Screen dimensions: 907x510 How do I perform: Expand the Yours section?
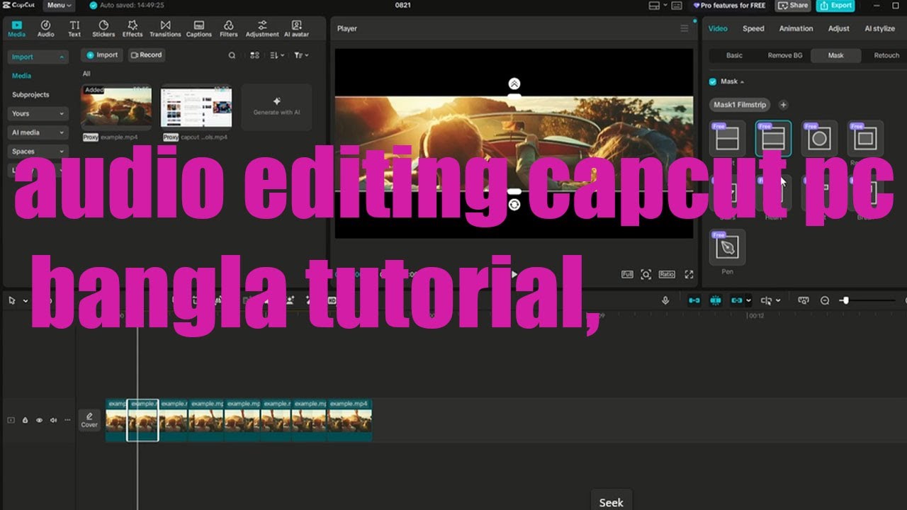tap(38, 113)
